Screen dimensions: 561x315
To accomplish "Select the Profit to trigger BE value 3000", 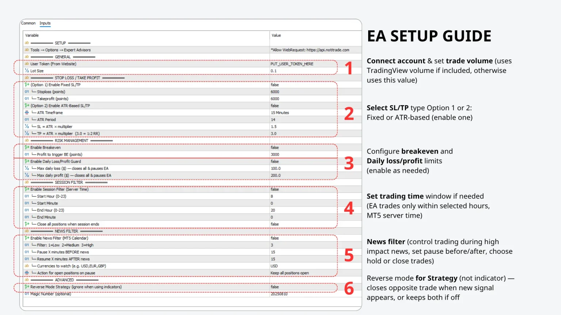I will [x=275, y=155].
